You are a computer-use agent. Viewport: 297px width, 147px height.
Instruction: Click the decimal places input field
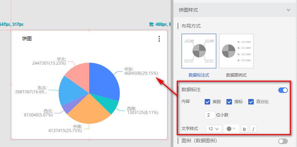[210, 115]
